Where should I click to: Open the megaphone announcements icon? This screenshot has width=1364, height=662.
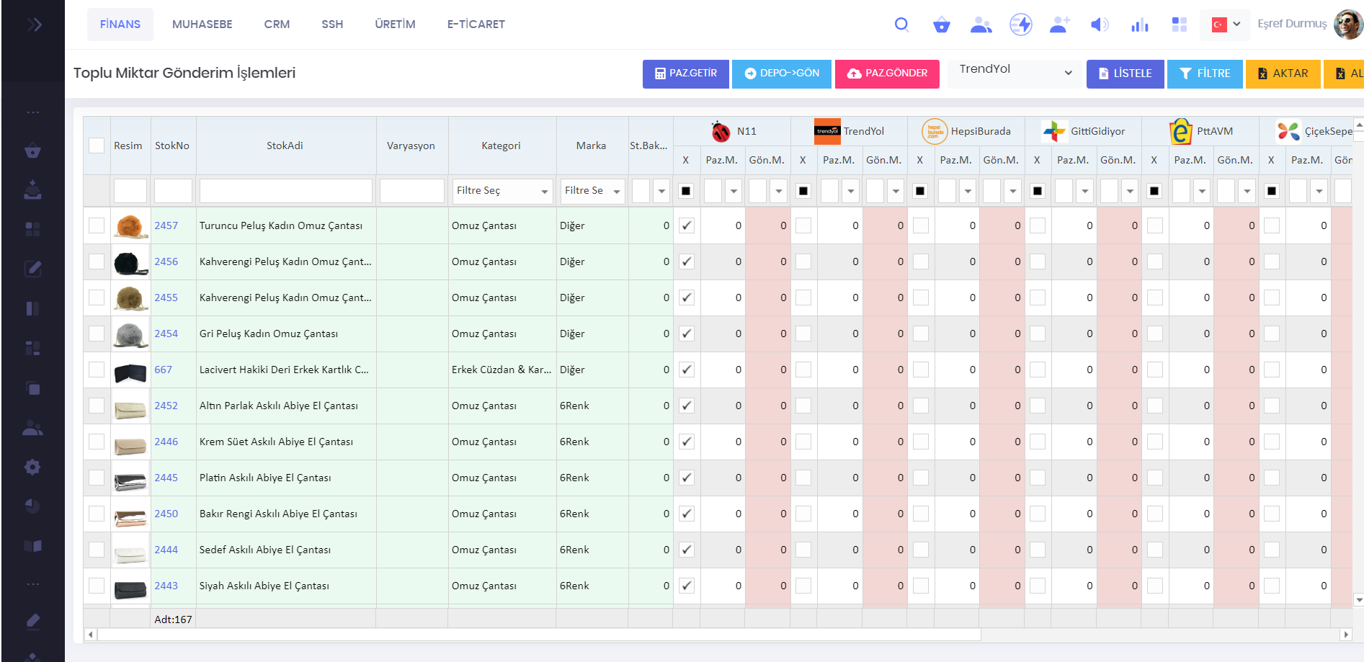[1100, 25]
